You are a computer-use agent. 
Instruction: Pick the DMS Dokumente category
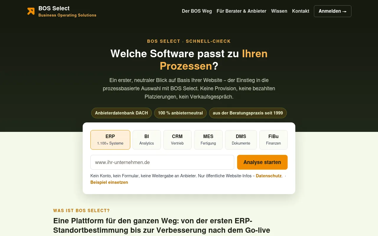click(x=241, y=140)
